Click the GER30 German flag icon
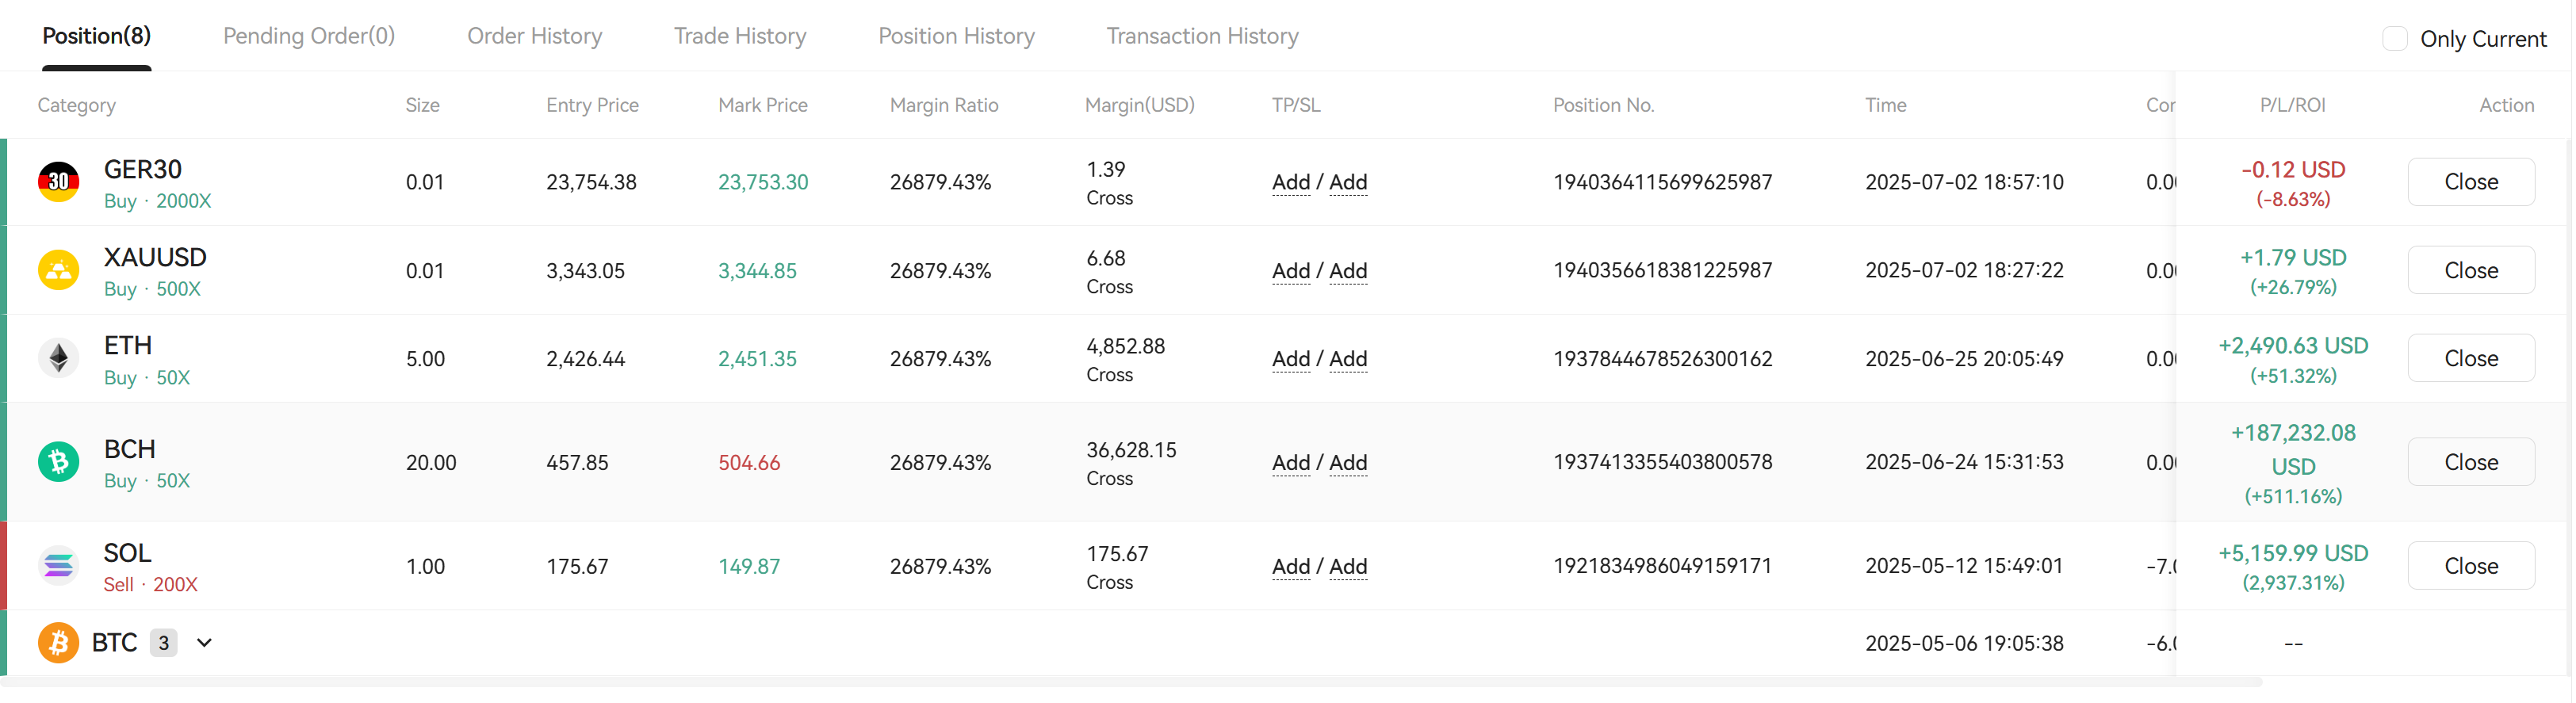Screen dimensions: 2576x703 pyautogui.click(x=58, y=182)
